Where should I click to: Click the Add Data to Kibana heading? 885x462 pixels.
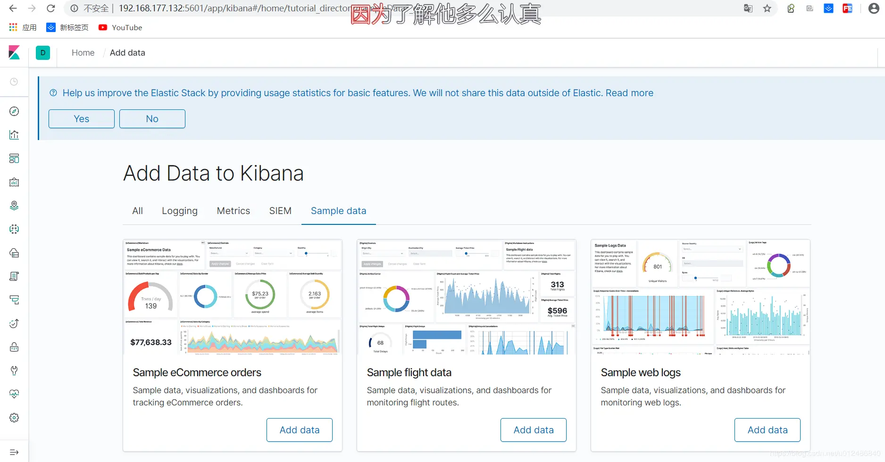[x=214, y=173]
